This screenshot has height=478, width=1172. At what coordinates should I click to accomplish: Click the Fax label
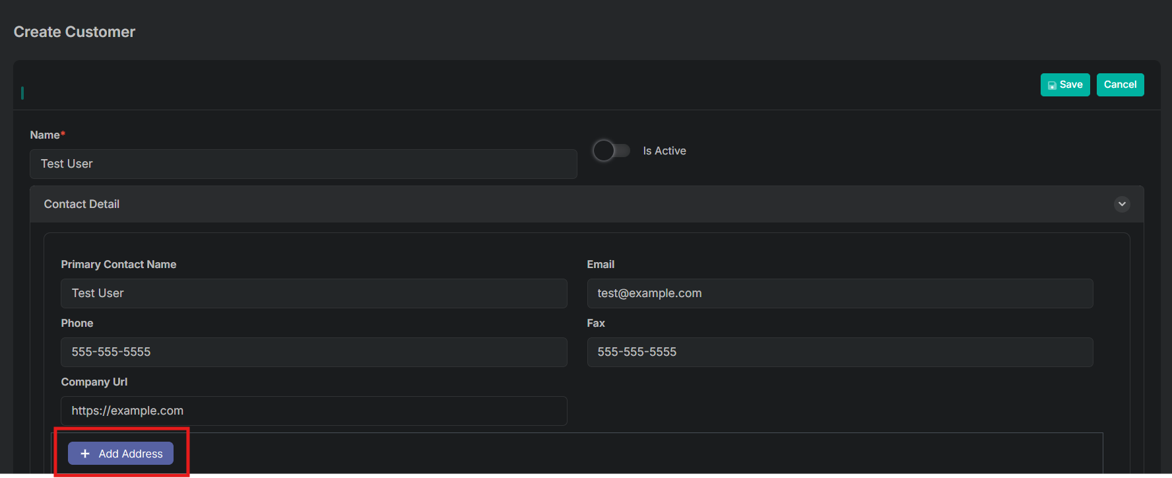(596, 323)
